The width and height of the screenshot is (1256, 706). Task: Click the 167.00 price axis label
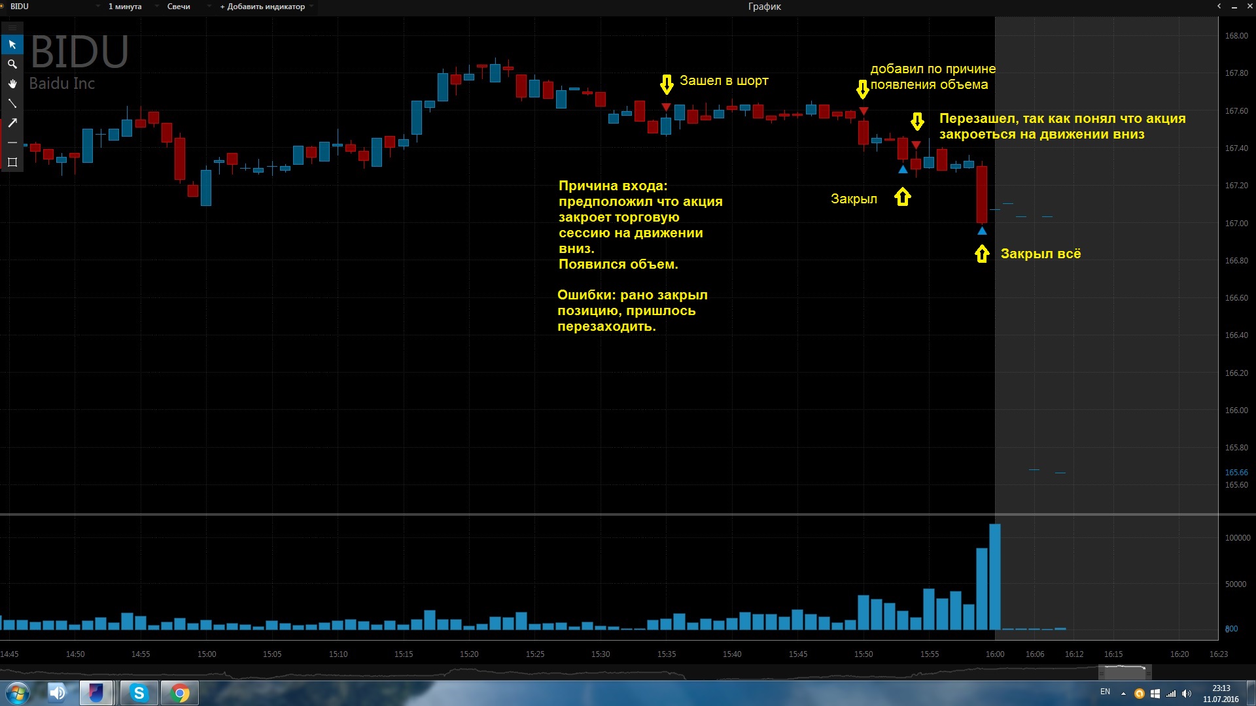click(1236, 223)
